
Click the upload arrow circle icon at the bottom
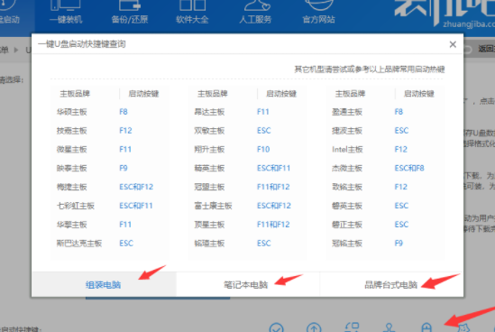click(314, 327)
